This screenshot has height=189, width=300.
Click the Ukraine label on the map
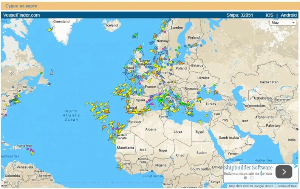pos(203,78)
